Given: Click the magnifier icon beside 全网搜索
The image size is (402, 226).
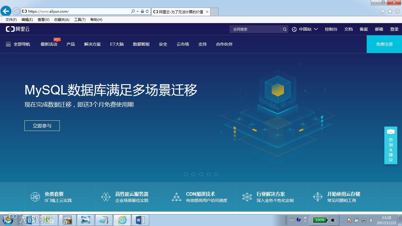Looking at the screenshot, I should pos(285,29).
